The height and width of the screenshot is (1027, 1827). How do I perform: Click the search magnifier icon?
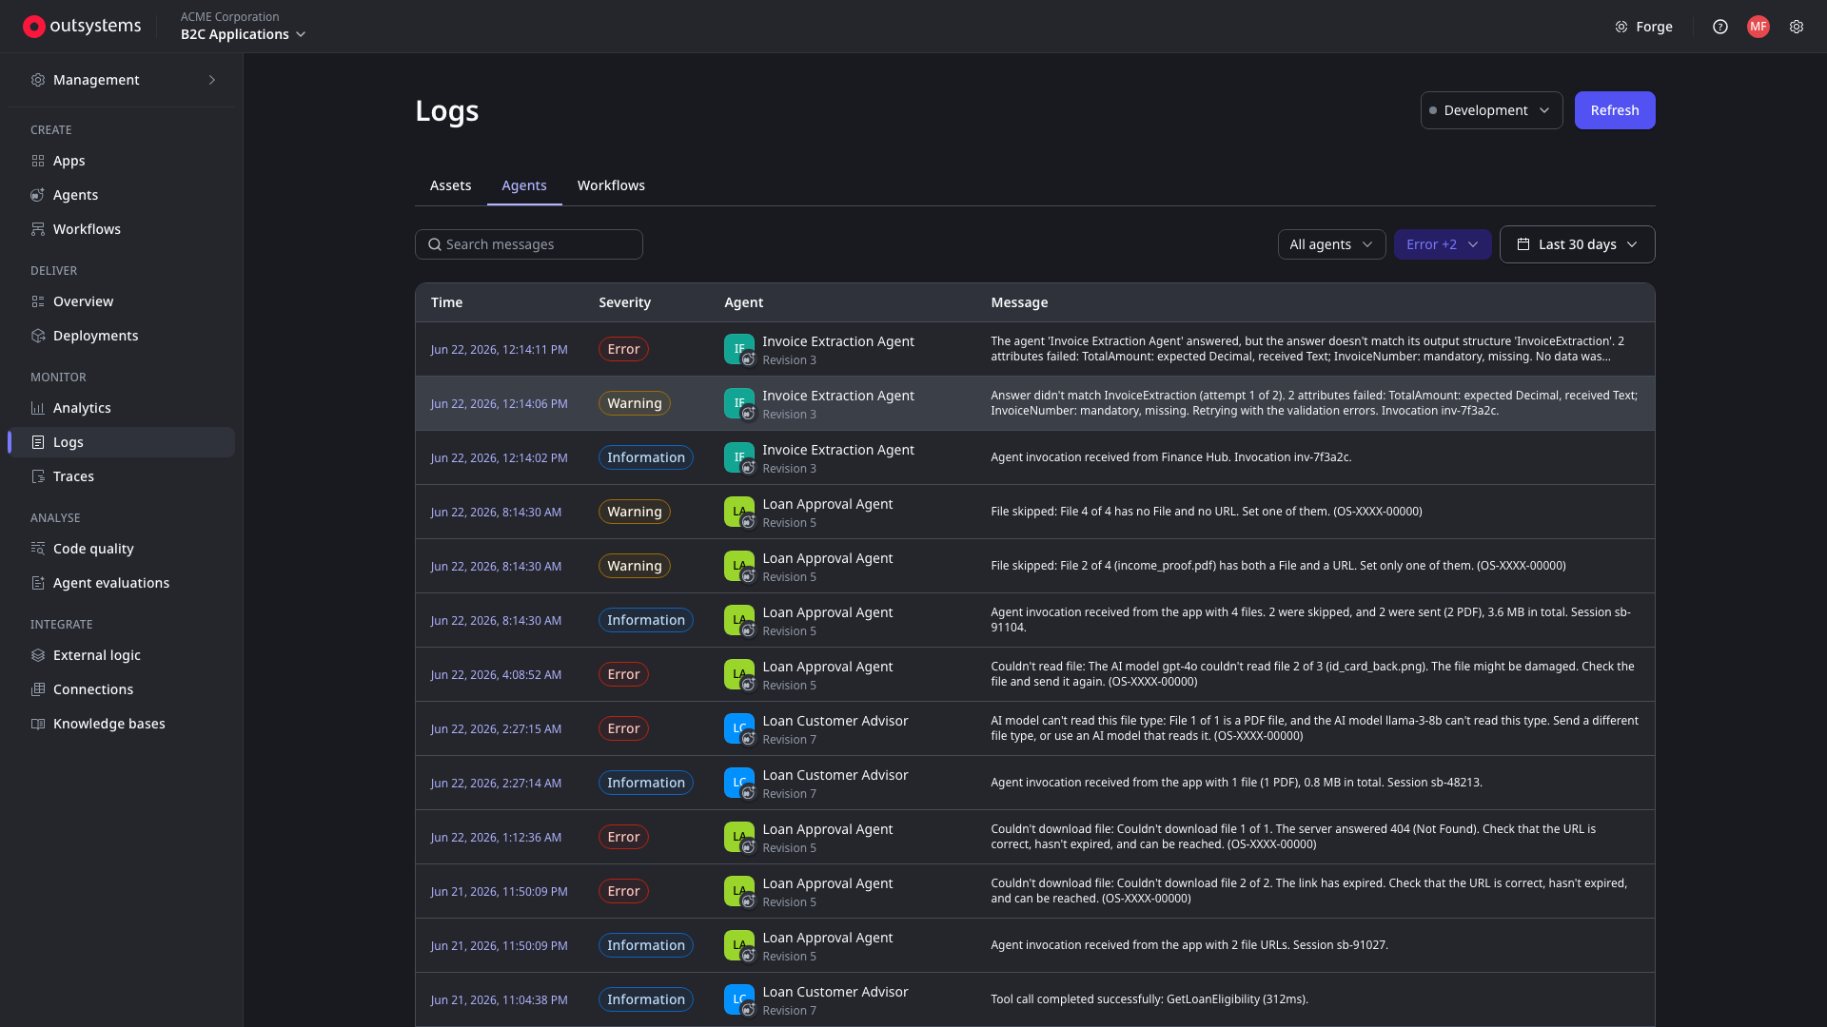click(x=435, y=244)
